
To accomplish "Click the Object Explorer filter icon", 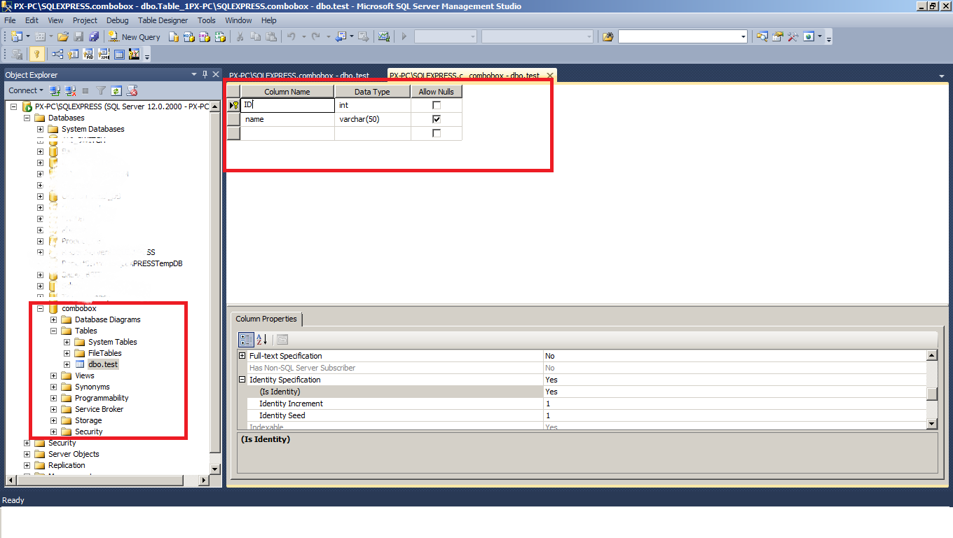I will [x=101, y=90].
